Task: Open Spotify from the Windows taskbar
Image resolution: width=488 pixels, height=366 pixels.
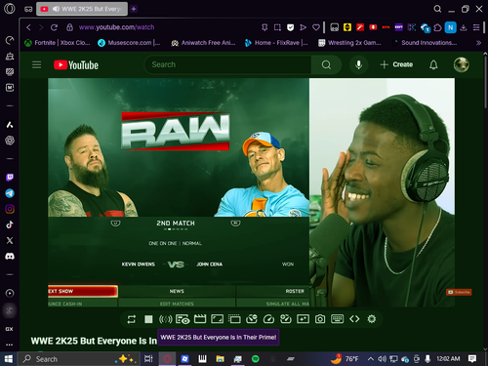Action: 256,359
